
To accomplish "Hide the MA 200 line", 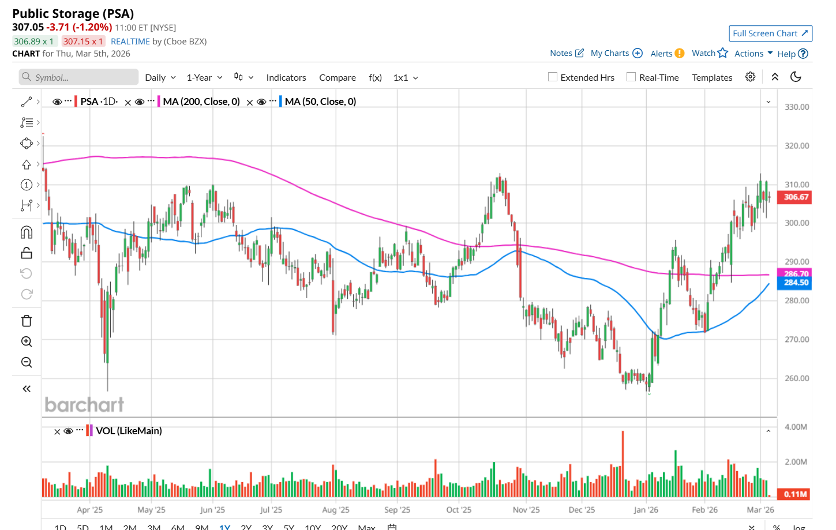I will tap(140, 102).
